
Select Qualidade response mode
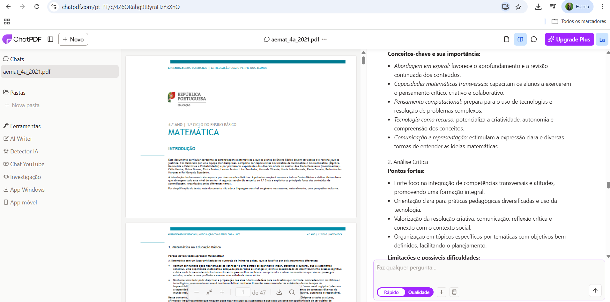coord(419,292)
